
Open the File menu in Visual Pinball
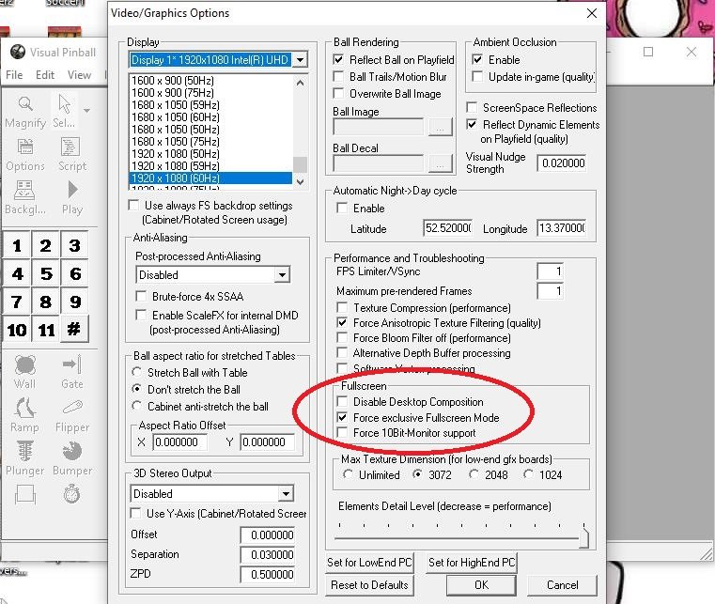pos(14,75)
